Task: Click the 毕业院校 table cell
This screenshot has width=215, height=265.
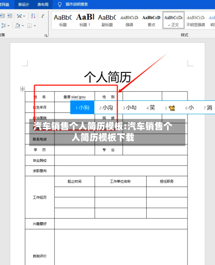Action: (40, 160)
